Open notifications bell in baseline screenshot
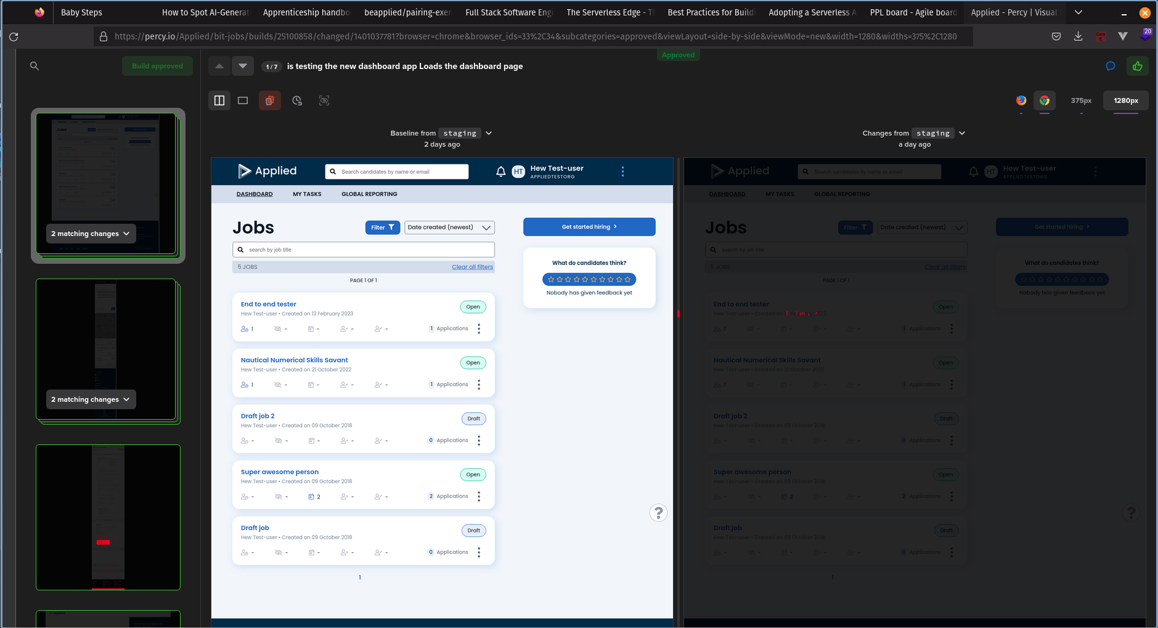 [x=501, y=171]
